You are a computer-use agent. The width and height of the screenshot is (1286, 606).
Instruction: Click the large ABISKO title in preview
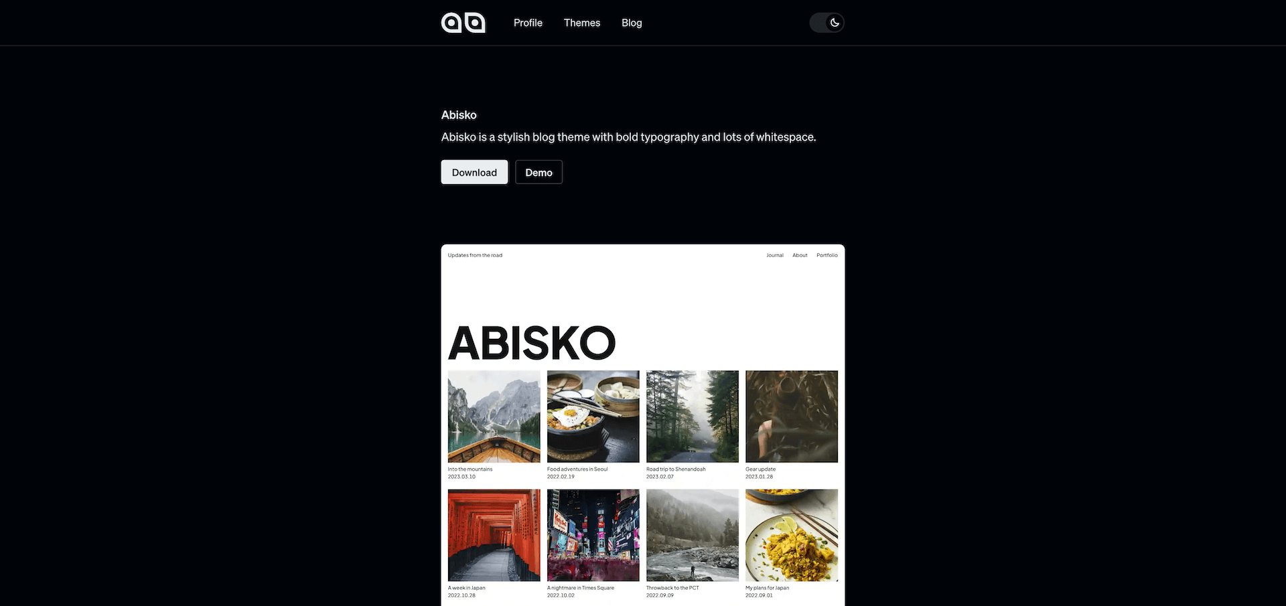click(532, 344)
